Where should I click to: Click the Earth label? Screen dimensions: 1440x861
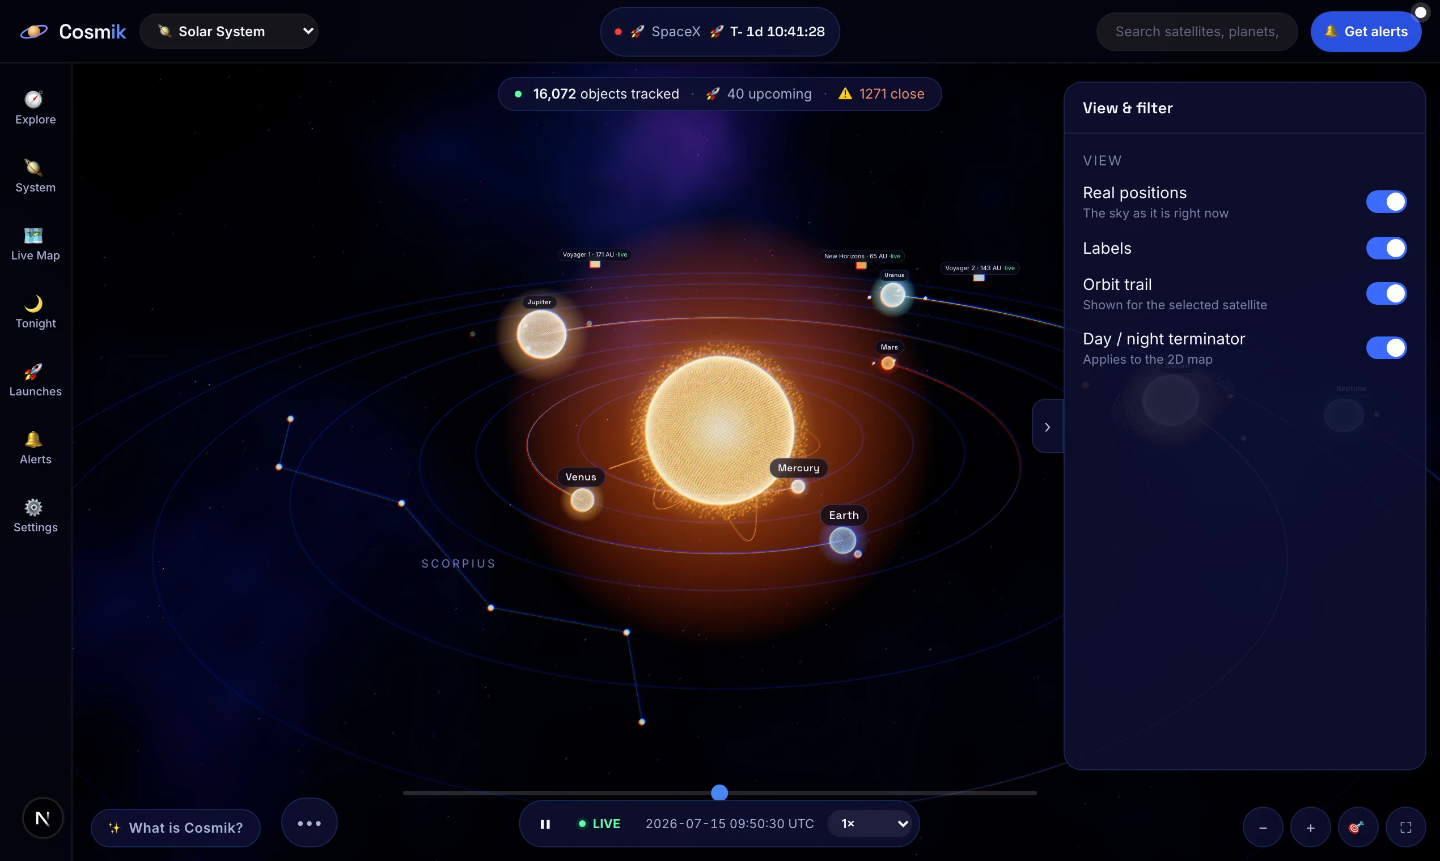point(844,515)
